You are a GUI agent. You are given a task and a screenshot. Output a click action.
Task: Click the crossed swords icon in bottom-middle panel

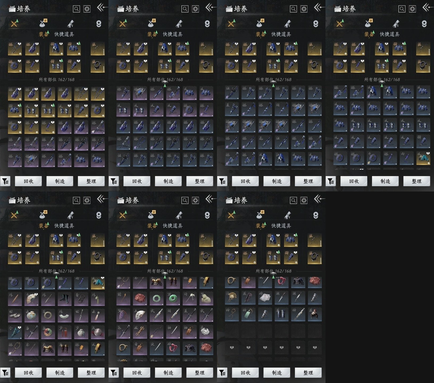(123, 215)
